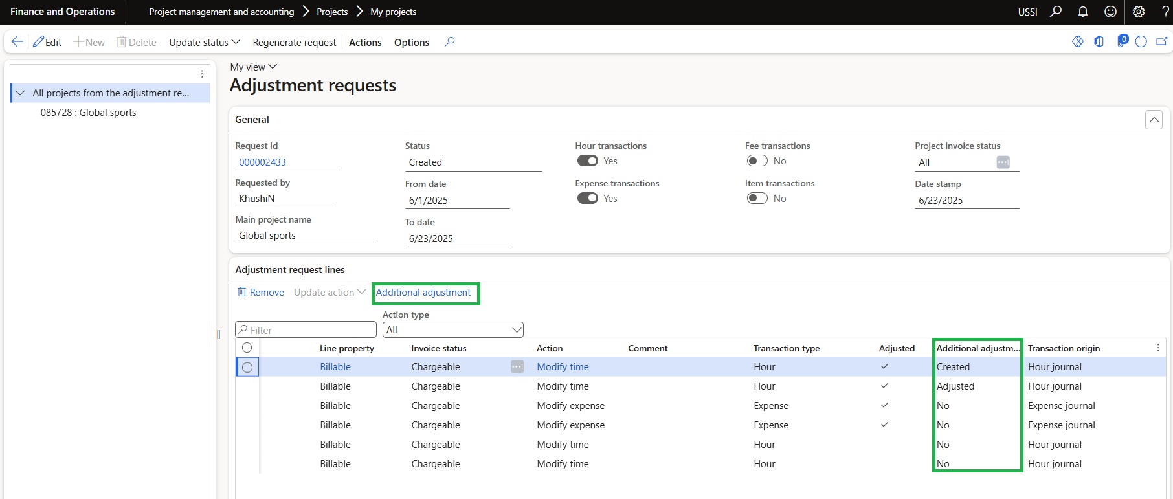Open the Actions menu tab
Image resolution: width=1173 pixels, height=499 pixels.
[365, 42]
